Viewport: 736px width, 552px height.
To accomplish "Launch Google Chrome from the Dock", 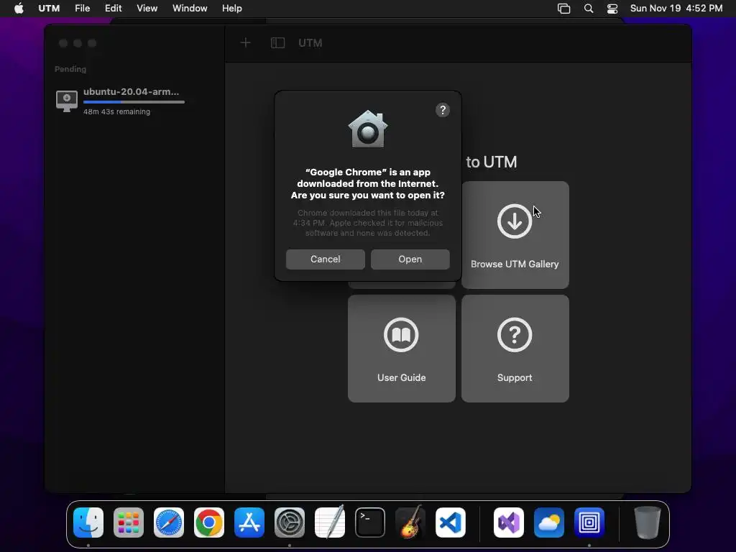I will 209,523.
